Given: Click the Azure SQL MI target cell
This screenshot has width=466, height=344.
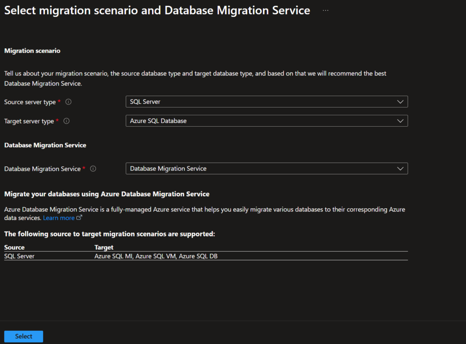Looking at the screenshot, I should [x=113, y=256].
